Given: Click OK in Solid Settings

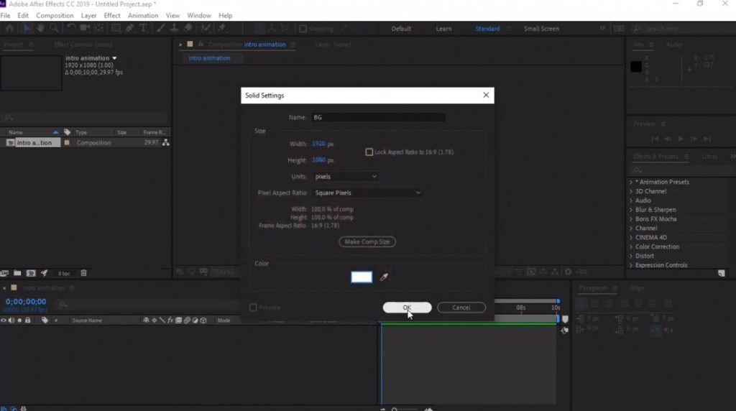Looking at the screenshot, I should [x=407, y=308].
